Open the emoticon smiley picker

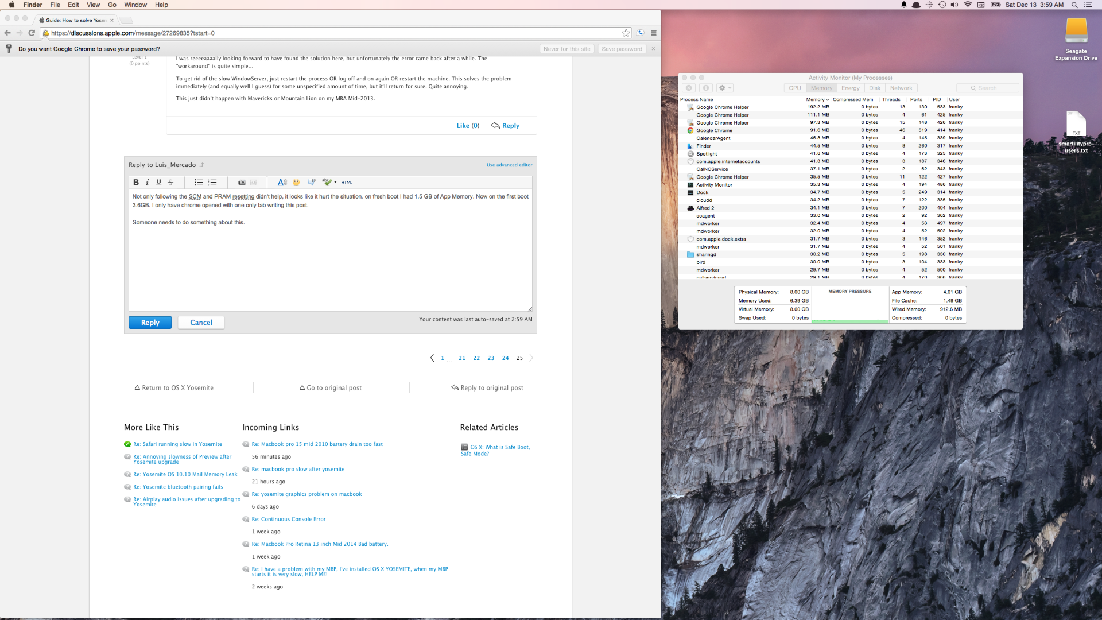(296, 183)
